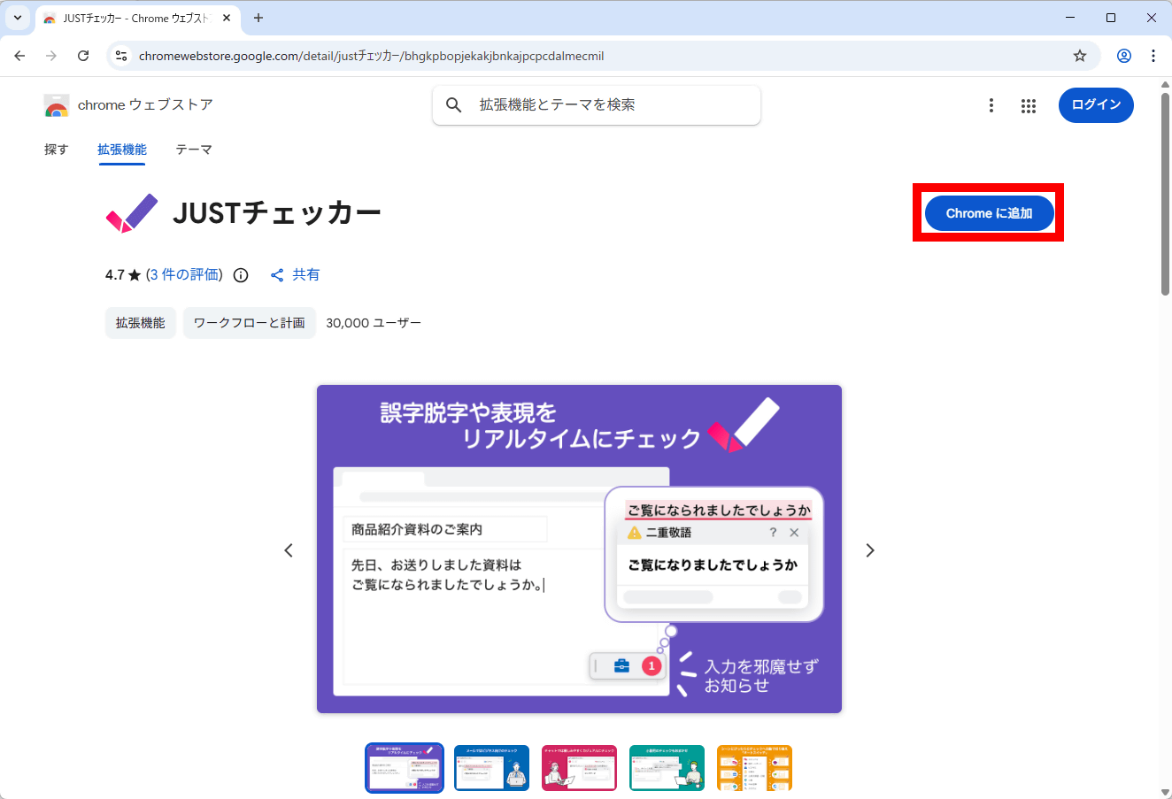Show next screenshot with right arrow

point(869,550)
